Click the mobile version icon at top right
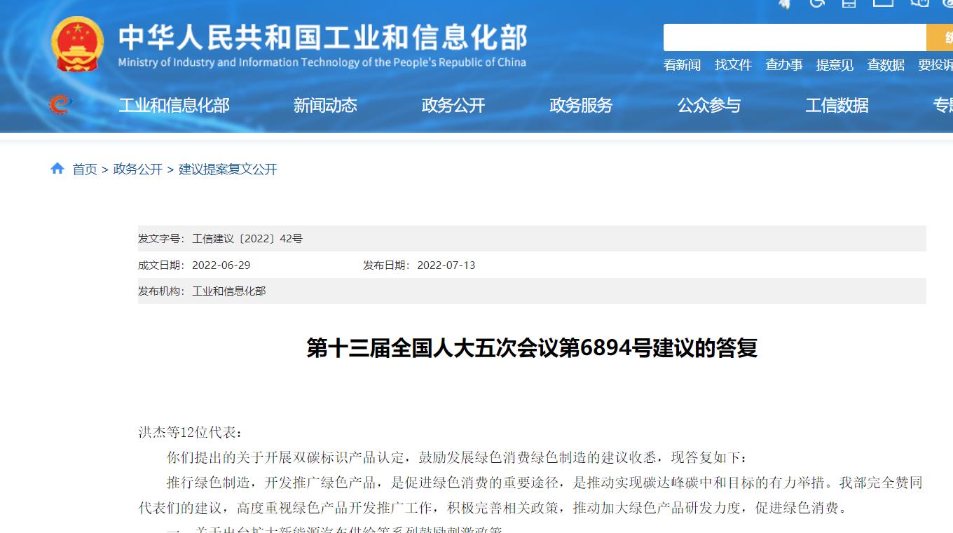The image size is (953, 533). 849,4
